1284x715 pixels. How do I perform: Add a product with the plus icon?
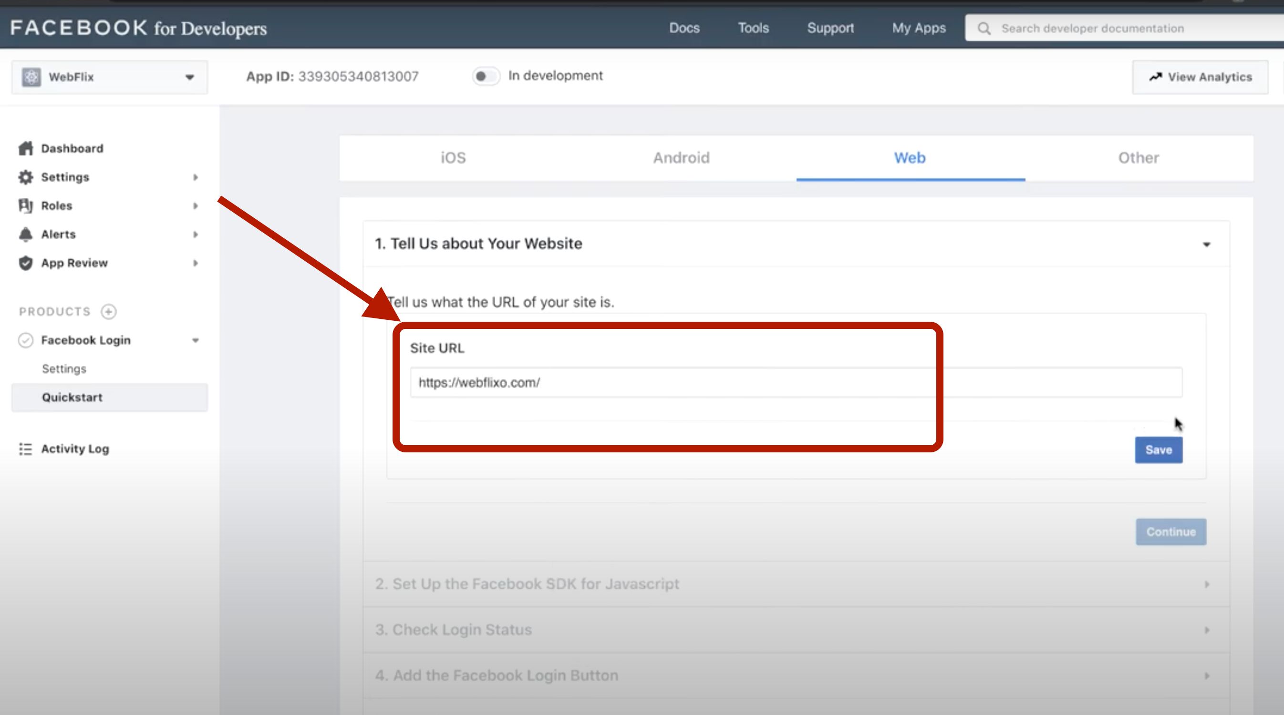(x=109, y=312)
